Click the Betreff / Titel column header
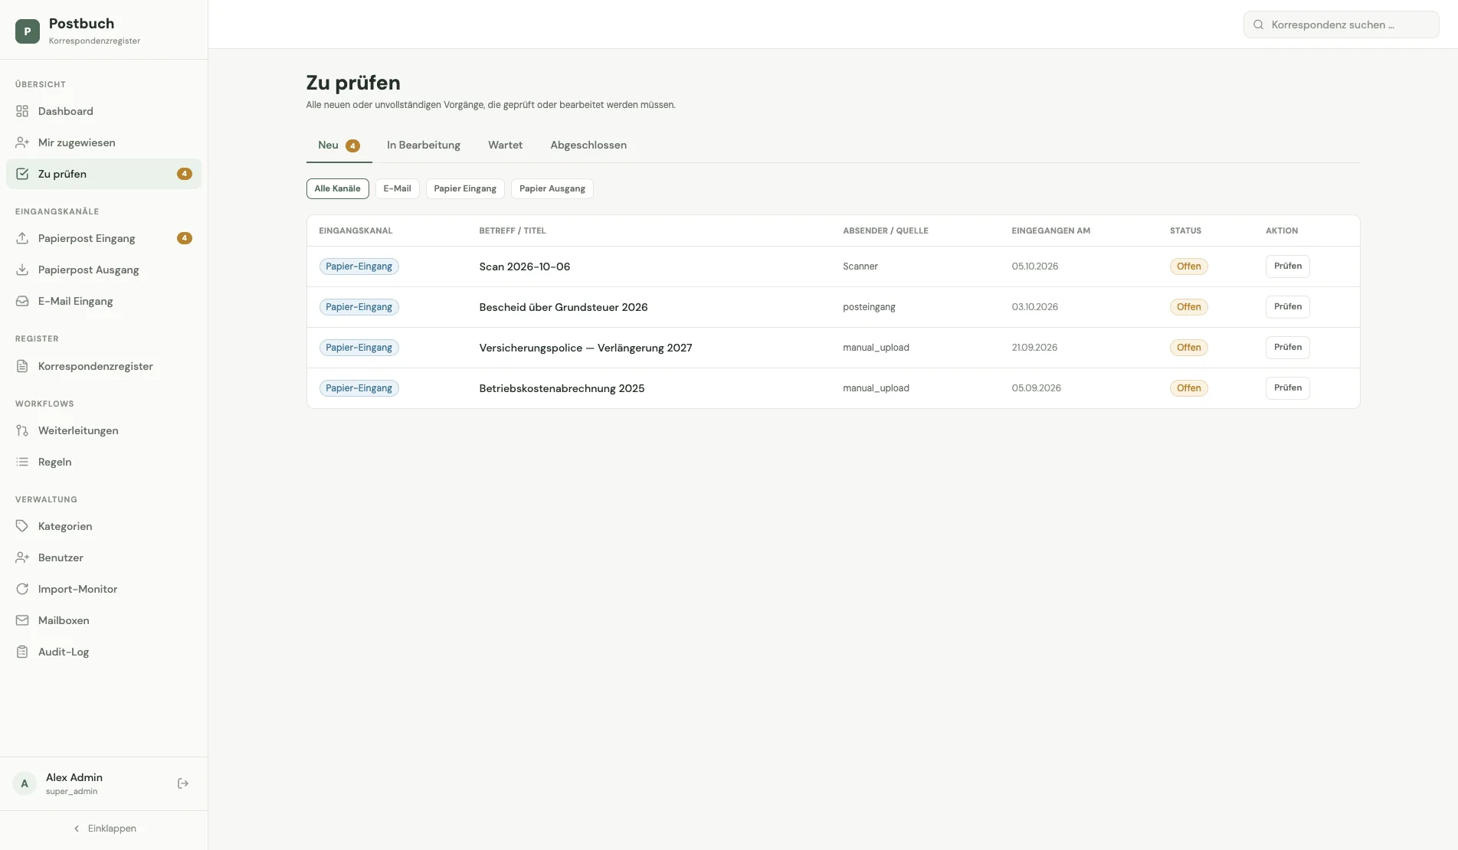The width and height of the screenshot is (1458, 850). point(513,230)
